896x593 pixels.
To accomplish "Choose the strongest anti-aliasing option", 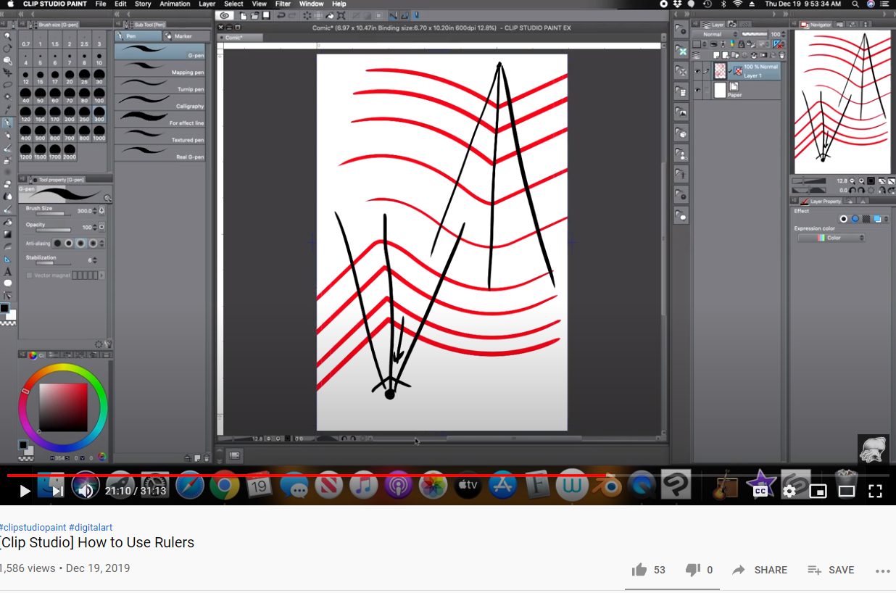I will point(93,244).
